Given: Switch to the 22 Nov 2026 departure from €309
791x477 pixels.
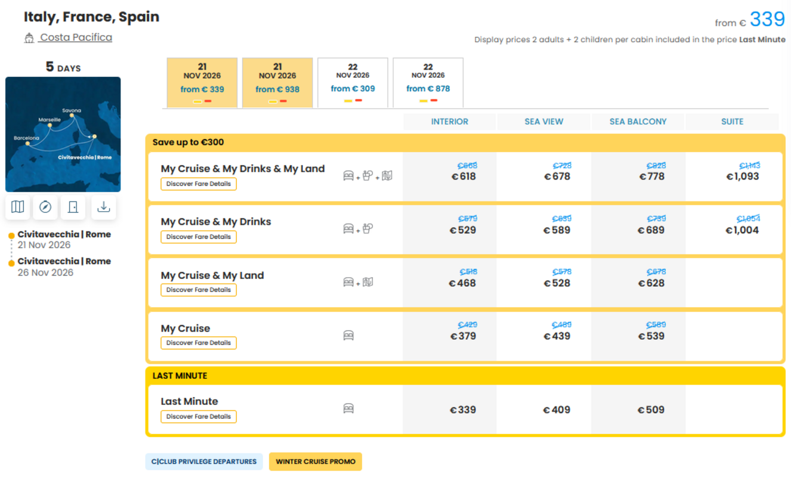Looking at the screenshot, I should [x=353, y=83].
